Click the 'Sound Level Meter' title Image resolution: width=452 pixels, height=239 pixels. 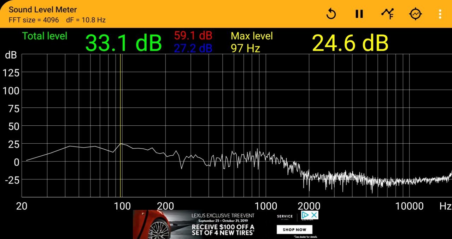tap(43, 10)
